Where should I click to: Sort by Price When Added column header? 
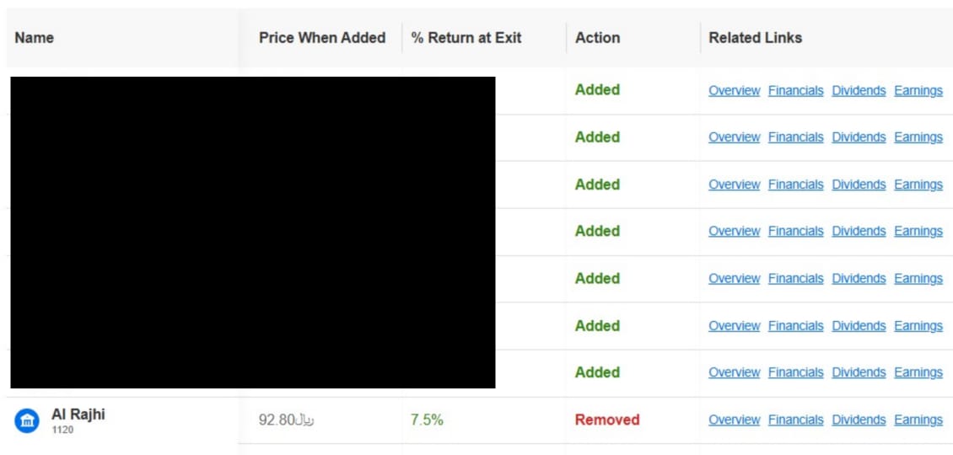pyautogui.click(x=322, y=38)
